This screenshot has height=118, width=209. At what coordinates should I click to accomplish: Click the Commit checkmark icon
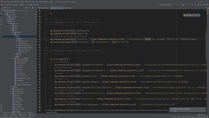(195, 5)
